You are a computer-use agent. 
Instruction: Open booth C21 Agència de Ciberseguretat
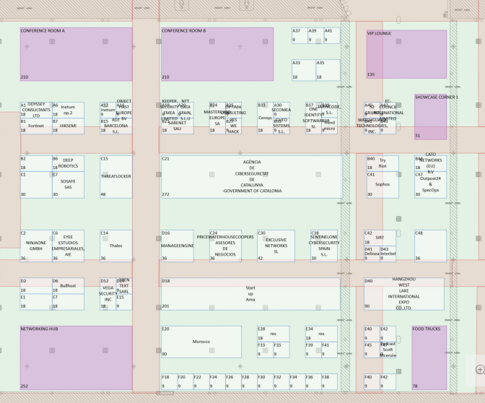click(252, 177)
